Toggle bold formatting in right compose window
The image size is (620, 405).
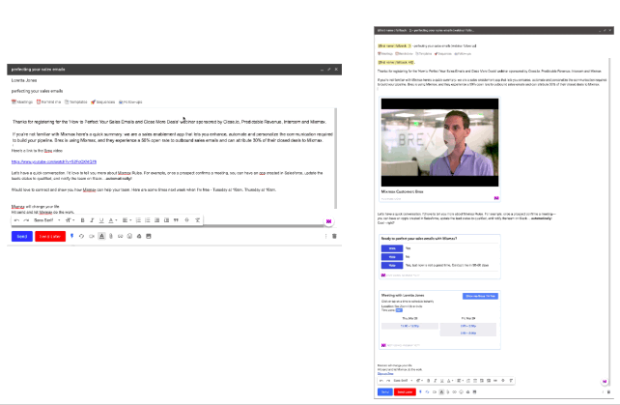(428, 381)
